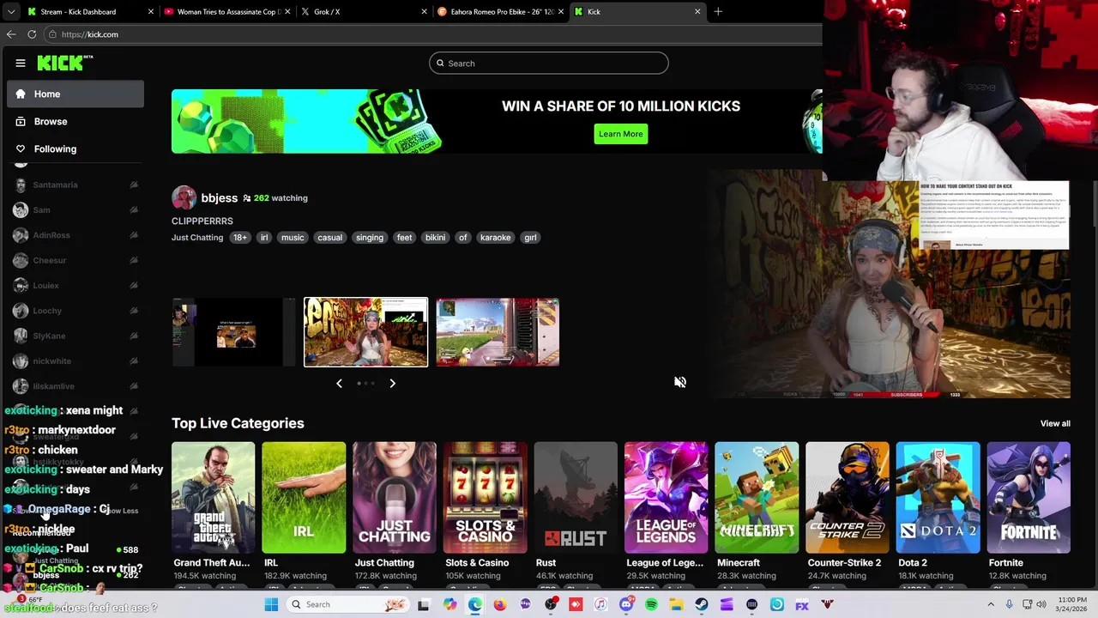
Task: Open Sam channel in sidebar
Action: [x=75, y=209]
